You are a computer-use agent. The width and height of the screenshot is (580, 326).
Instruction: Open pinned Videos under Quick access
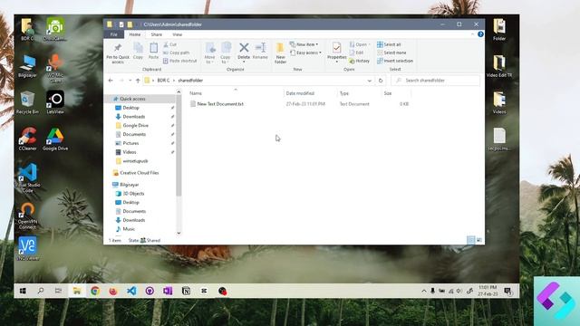tap(130, 152)
